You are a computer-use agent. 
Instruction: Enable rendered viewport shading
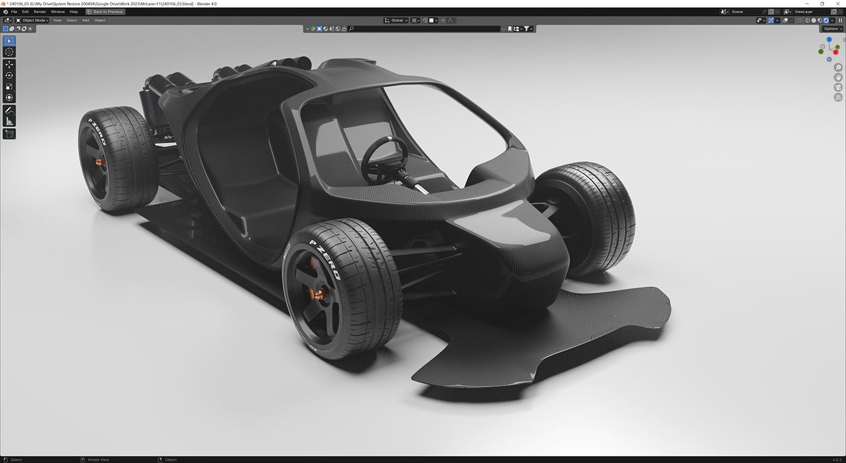coord(826,20)
